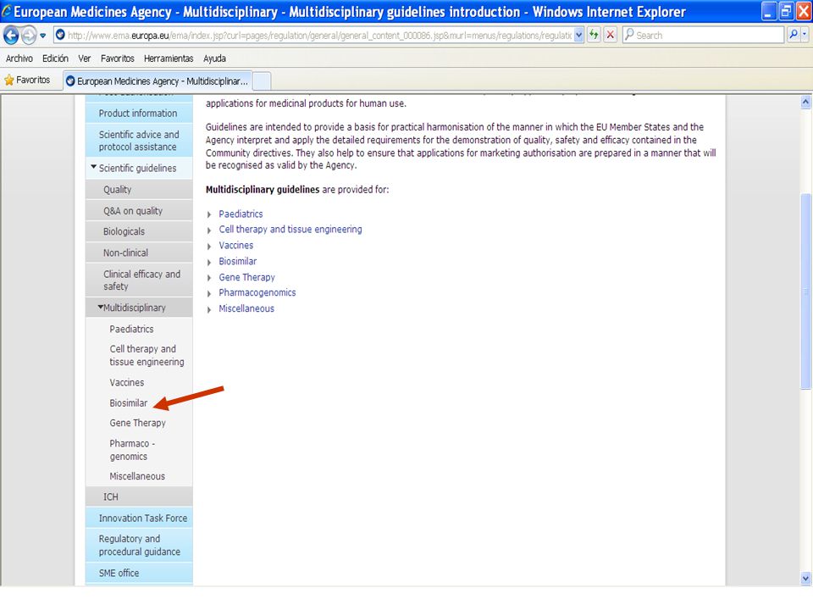The height and width of the screenshot is (610, 813).
Task: Click the search magnifier button
Action: 794,35
